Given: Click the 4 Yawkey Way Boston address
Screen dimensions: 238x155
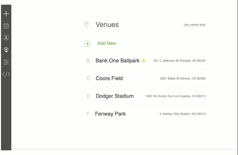Looking at the screenshot, I should pyautogui.click(x=182, y=114).
